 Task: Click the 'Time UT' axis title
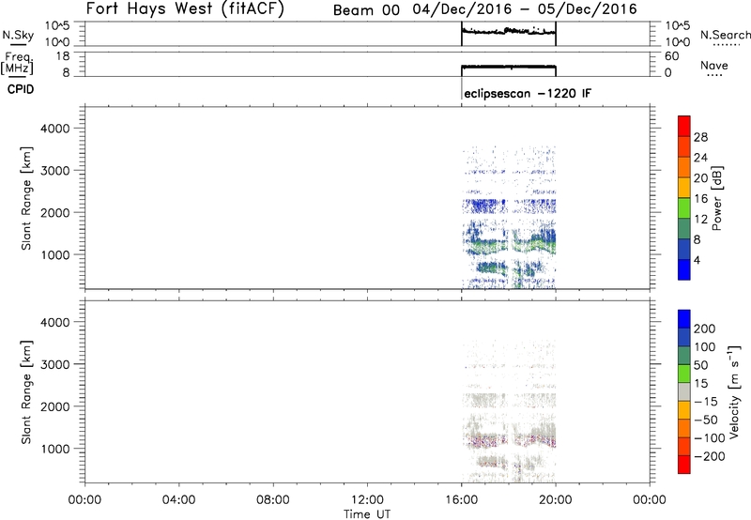point(367,514)
